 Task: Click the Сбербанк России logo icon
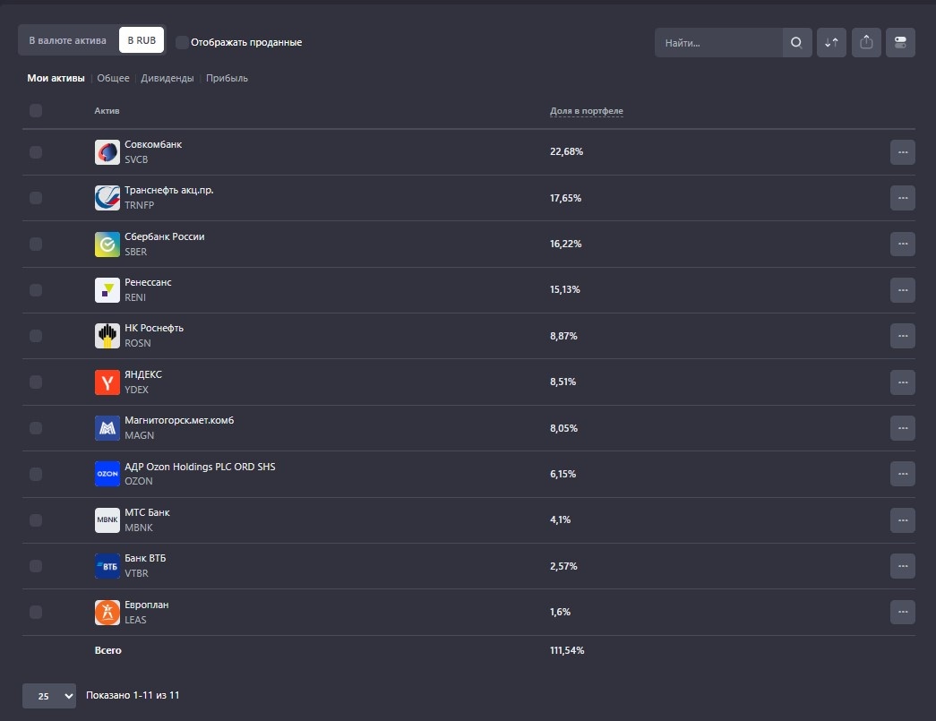click(107, 245)
